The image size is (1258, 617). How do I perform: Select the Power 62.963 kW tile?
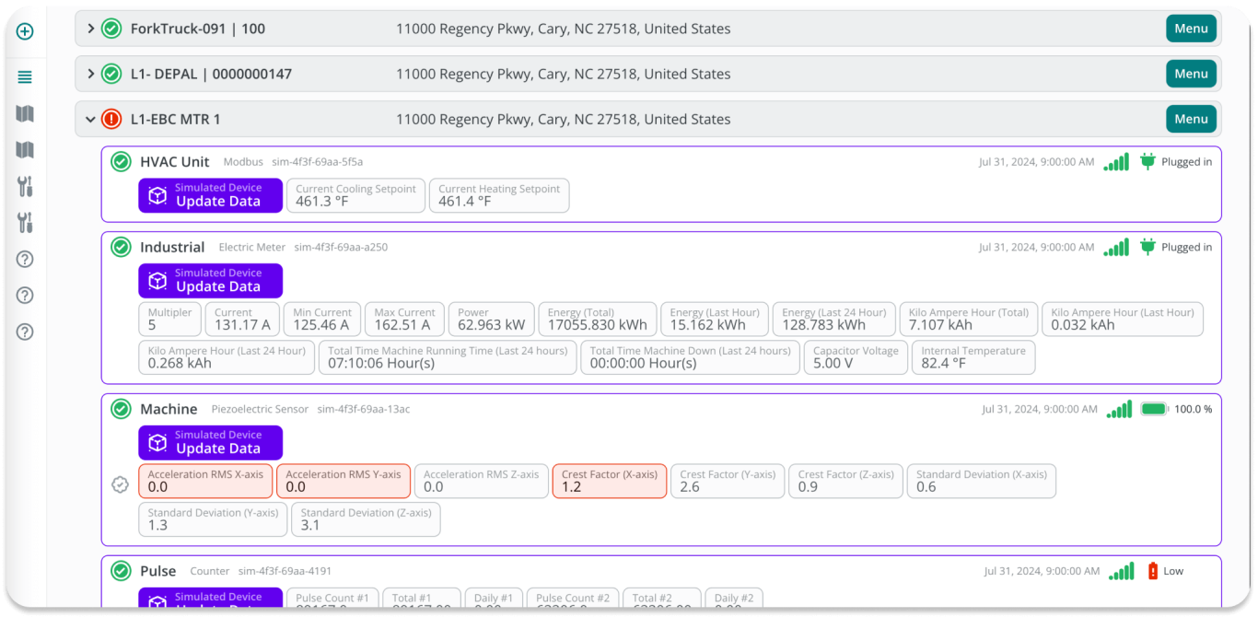[x=492, y=319]
